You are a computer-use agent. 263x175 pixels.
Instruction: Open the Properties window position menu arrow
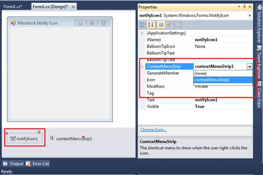[x=239, y=7]
